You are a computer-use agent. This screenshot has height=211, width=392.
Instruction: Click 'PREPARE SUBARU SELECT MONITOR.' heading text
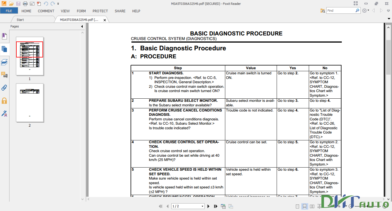pyautogui.click(x=183, y=101)
